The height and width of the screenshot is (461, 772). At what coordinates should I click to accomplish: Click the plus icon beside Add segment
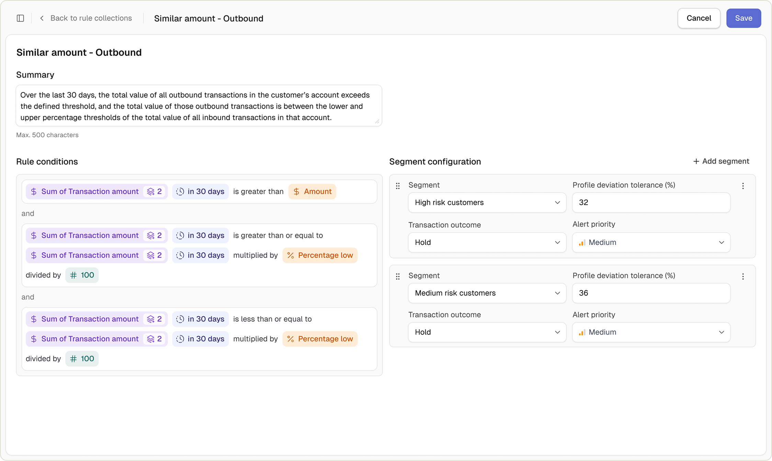point(696,161)
